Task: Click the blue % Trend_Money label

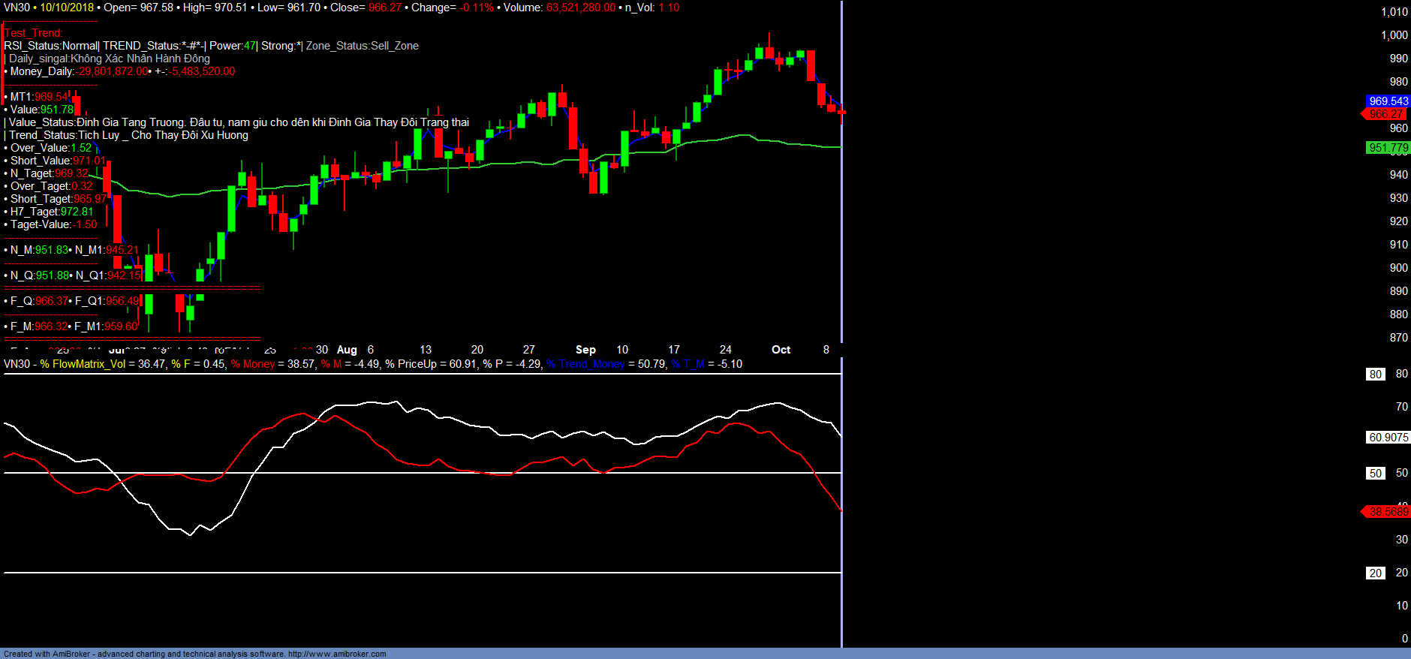Action: (x=585, y=364)
